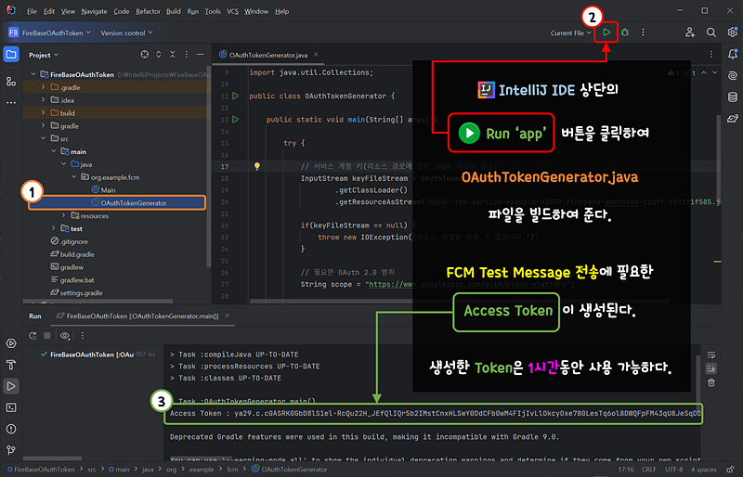Expand the resources folder

[x=64, y=215]
